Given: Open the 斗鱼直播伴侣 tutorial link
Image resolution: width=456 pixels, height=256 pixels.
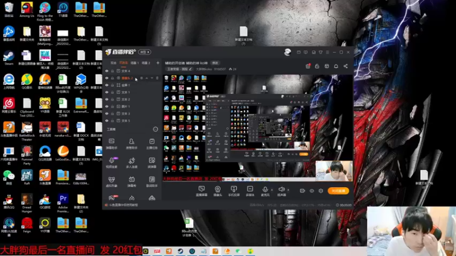Looking at the screenshot, I should 123,205.
